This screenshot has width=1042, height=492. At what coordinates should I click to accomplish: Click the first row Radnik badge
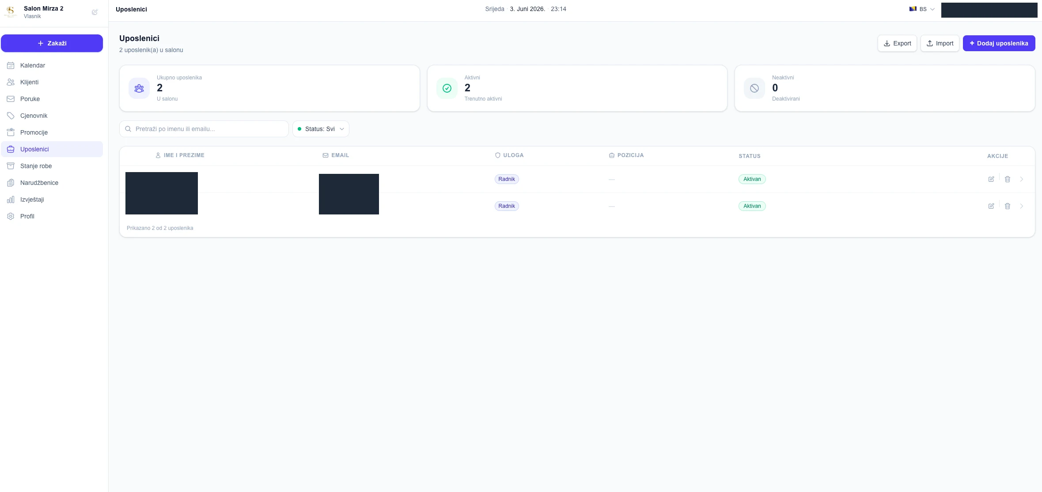point(507,179)
